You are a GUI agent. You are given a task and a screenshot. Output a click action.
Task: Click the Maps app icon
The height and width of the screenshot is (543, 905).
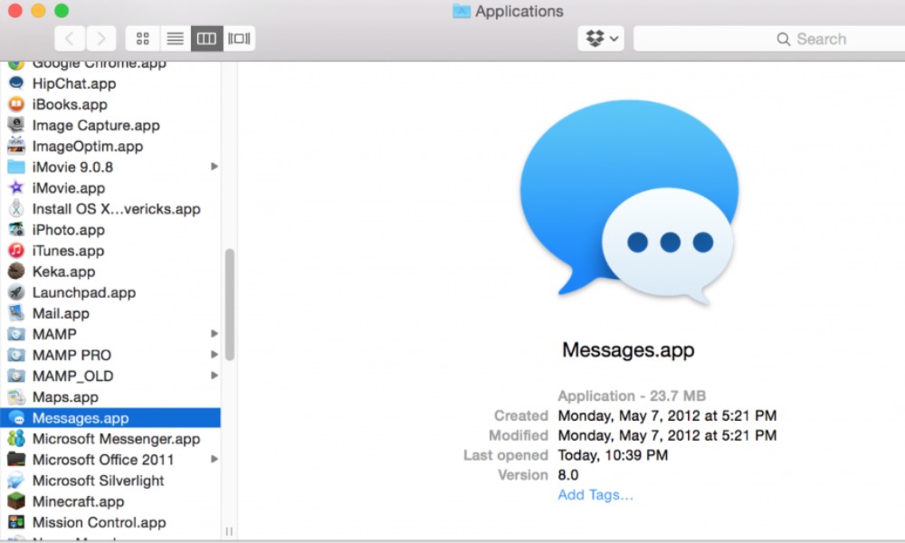click(x=16, y=397)
